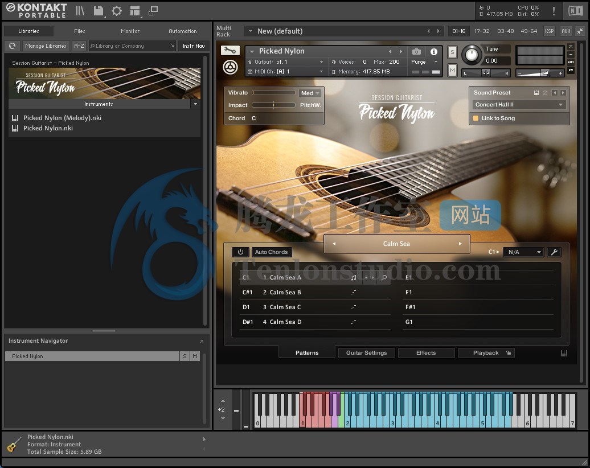Screen dimensions: 590x468
Task: Click the Manage Libraries button
Action: click(x=46, y=46)
